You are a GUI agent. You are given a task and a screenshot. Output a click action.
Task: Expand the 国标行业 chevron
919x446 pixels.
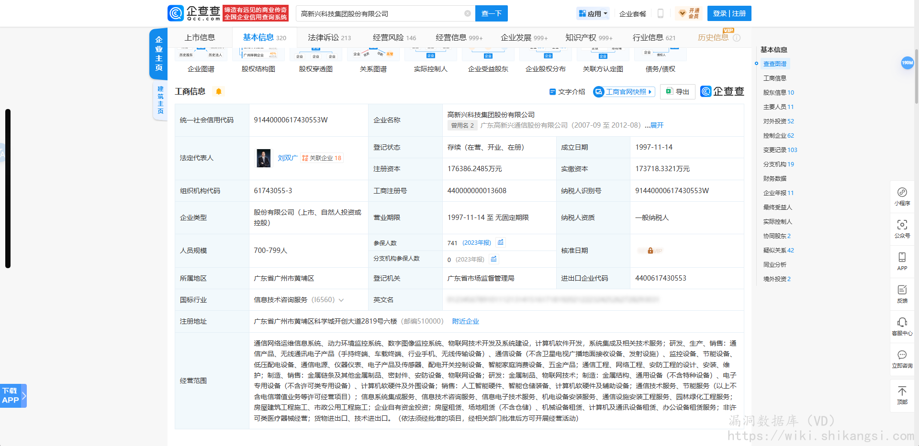pyautogui.click(x=341, y=300)
